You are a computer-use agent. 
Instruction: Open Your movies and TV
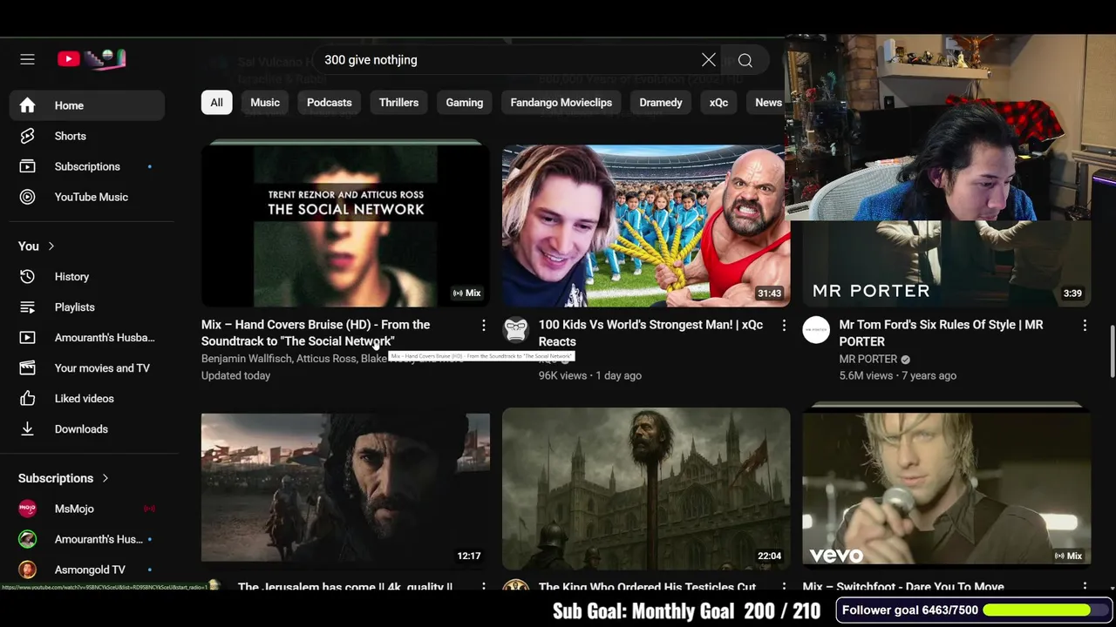pyautogui.click(x=87, y=368)
